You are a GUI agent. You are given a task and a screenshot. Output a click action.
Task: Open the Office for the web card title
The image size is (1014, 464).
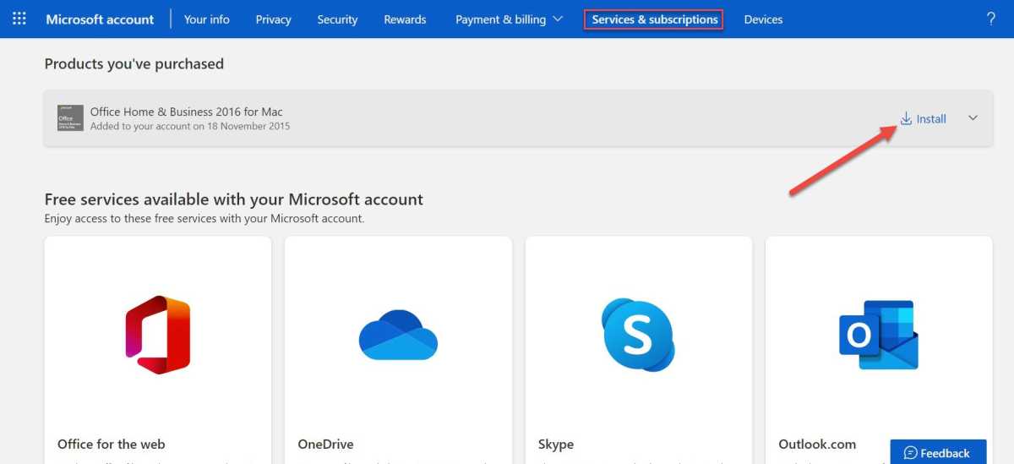(x=112, y=445)
